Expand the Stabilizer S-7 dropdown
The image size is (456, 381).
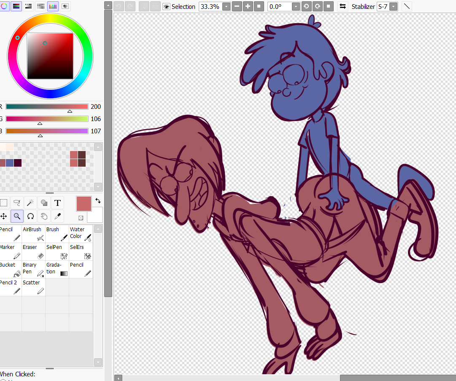[394, 7]
